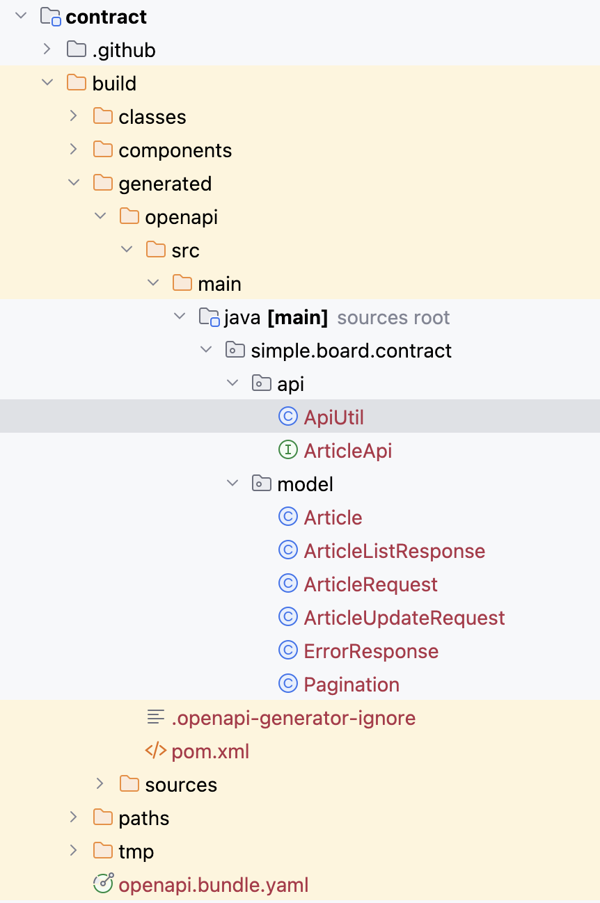
Task: Collapse the build folder
Action: (47, 83)
